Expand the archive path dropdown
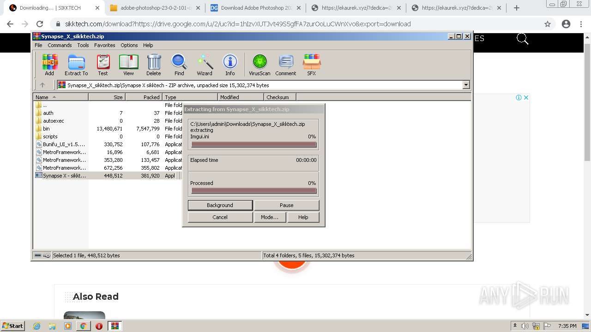 [466, 85]
